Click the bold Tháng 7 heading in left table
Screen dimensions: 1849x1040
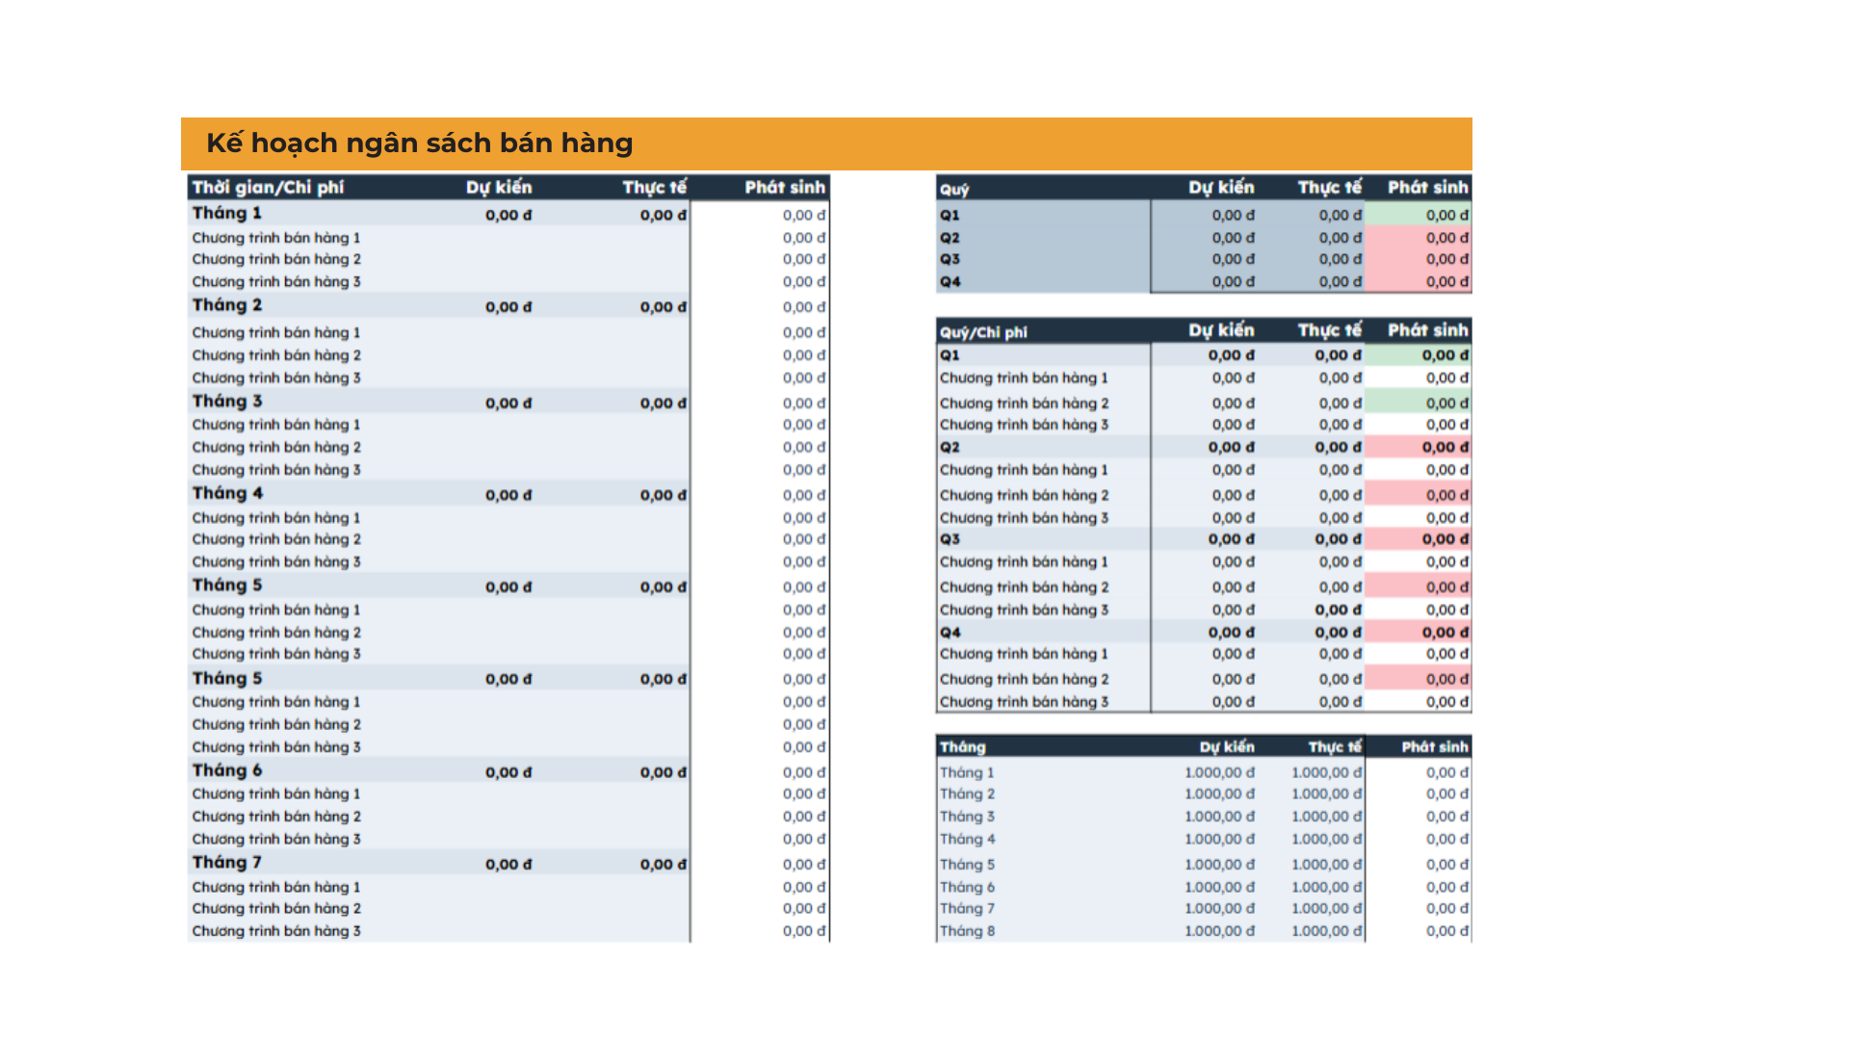(x=227, y=863)
